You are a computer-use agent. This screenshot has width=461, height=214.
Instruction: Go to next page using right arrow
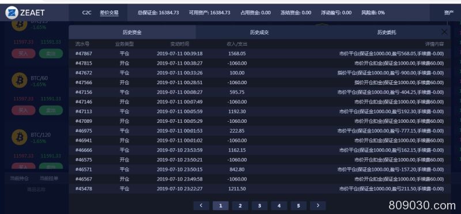coord(318,205)
